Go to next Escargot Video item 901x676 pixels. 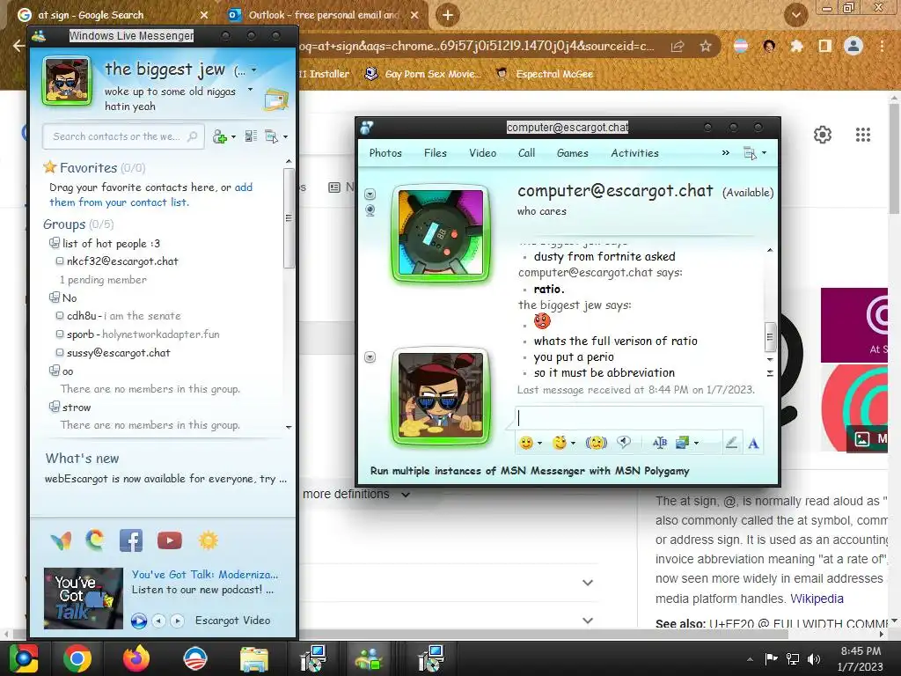tap(178, 621)
